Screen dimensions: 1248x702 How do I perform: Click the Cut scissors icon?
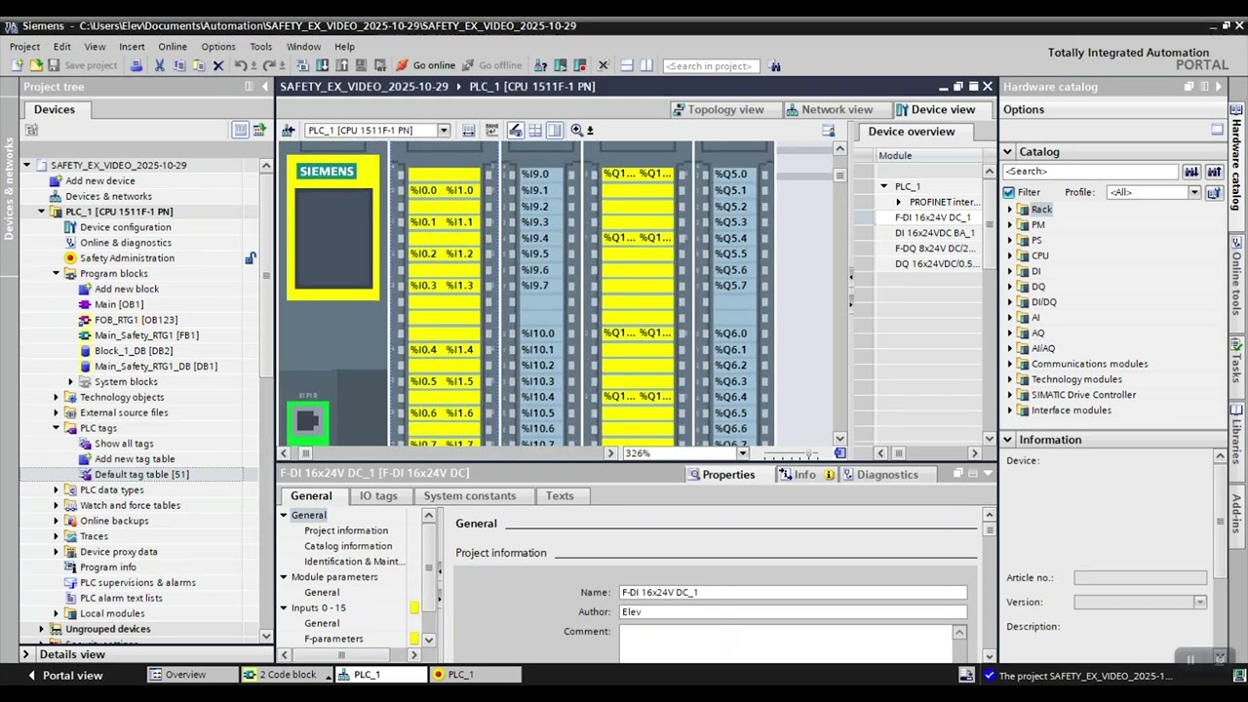coord(159,65)
